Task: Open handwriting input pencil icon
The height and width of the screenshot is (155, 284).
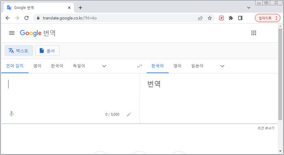Action: click(x=129, y=114)
